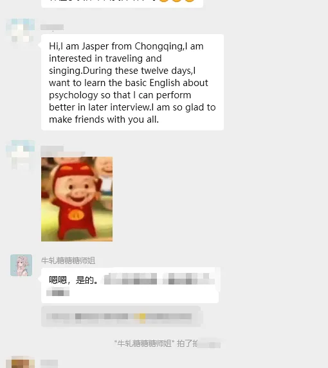This screenshot has height=368, width=328.
Task: Click the word Chongqing in Jasper's message
Action: pos(159,46)
